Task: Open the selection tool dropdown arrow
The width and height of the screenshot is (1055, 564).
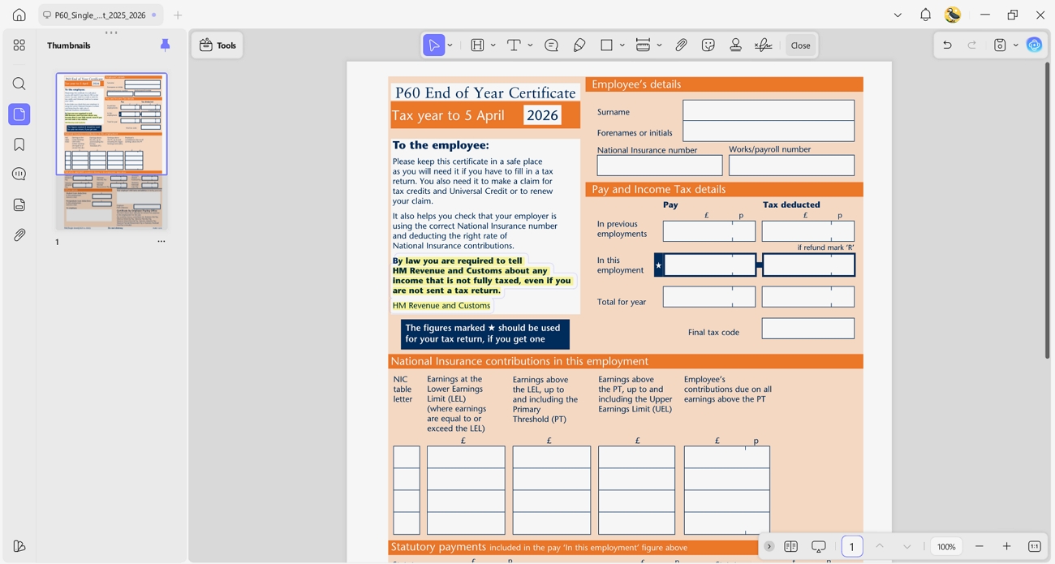Action: pyautogui.click(x=450, y=45)
